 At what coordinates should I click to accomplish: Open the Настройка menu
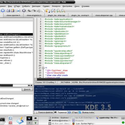67,6
